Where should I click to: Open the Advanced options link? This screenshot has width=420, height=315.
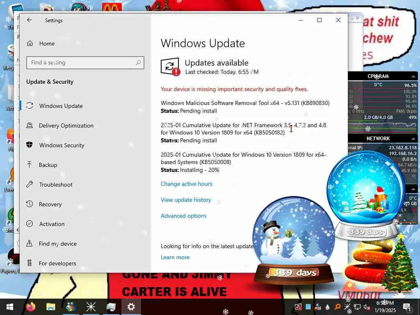pyautogui.click(x=183, y=216)
